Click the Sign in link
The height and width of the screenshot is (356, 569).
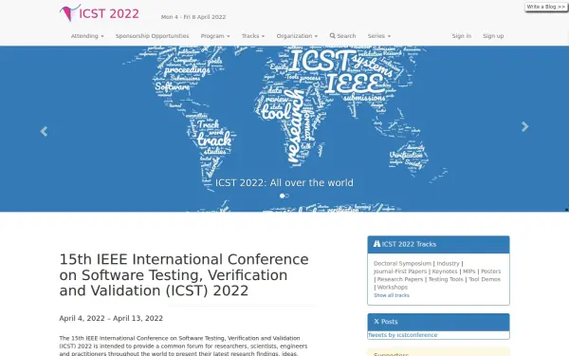click(x=461, y=36)
